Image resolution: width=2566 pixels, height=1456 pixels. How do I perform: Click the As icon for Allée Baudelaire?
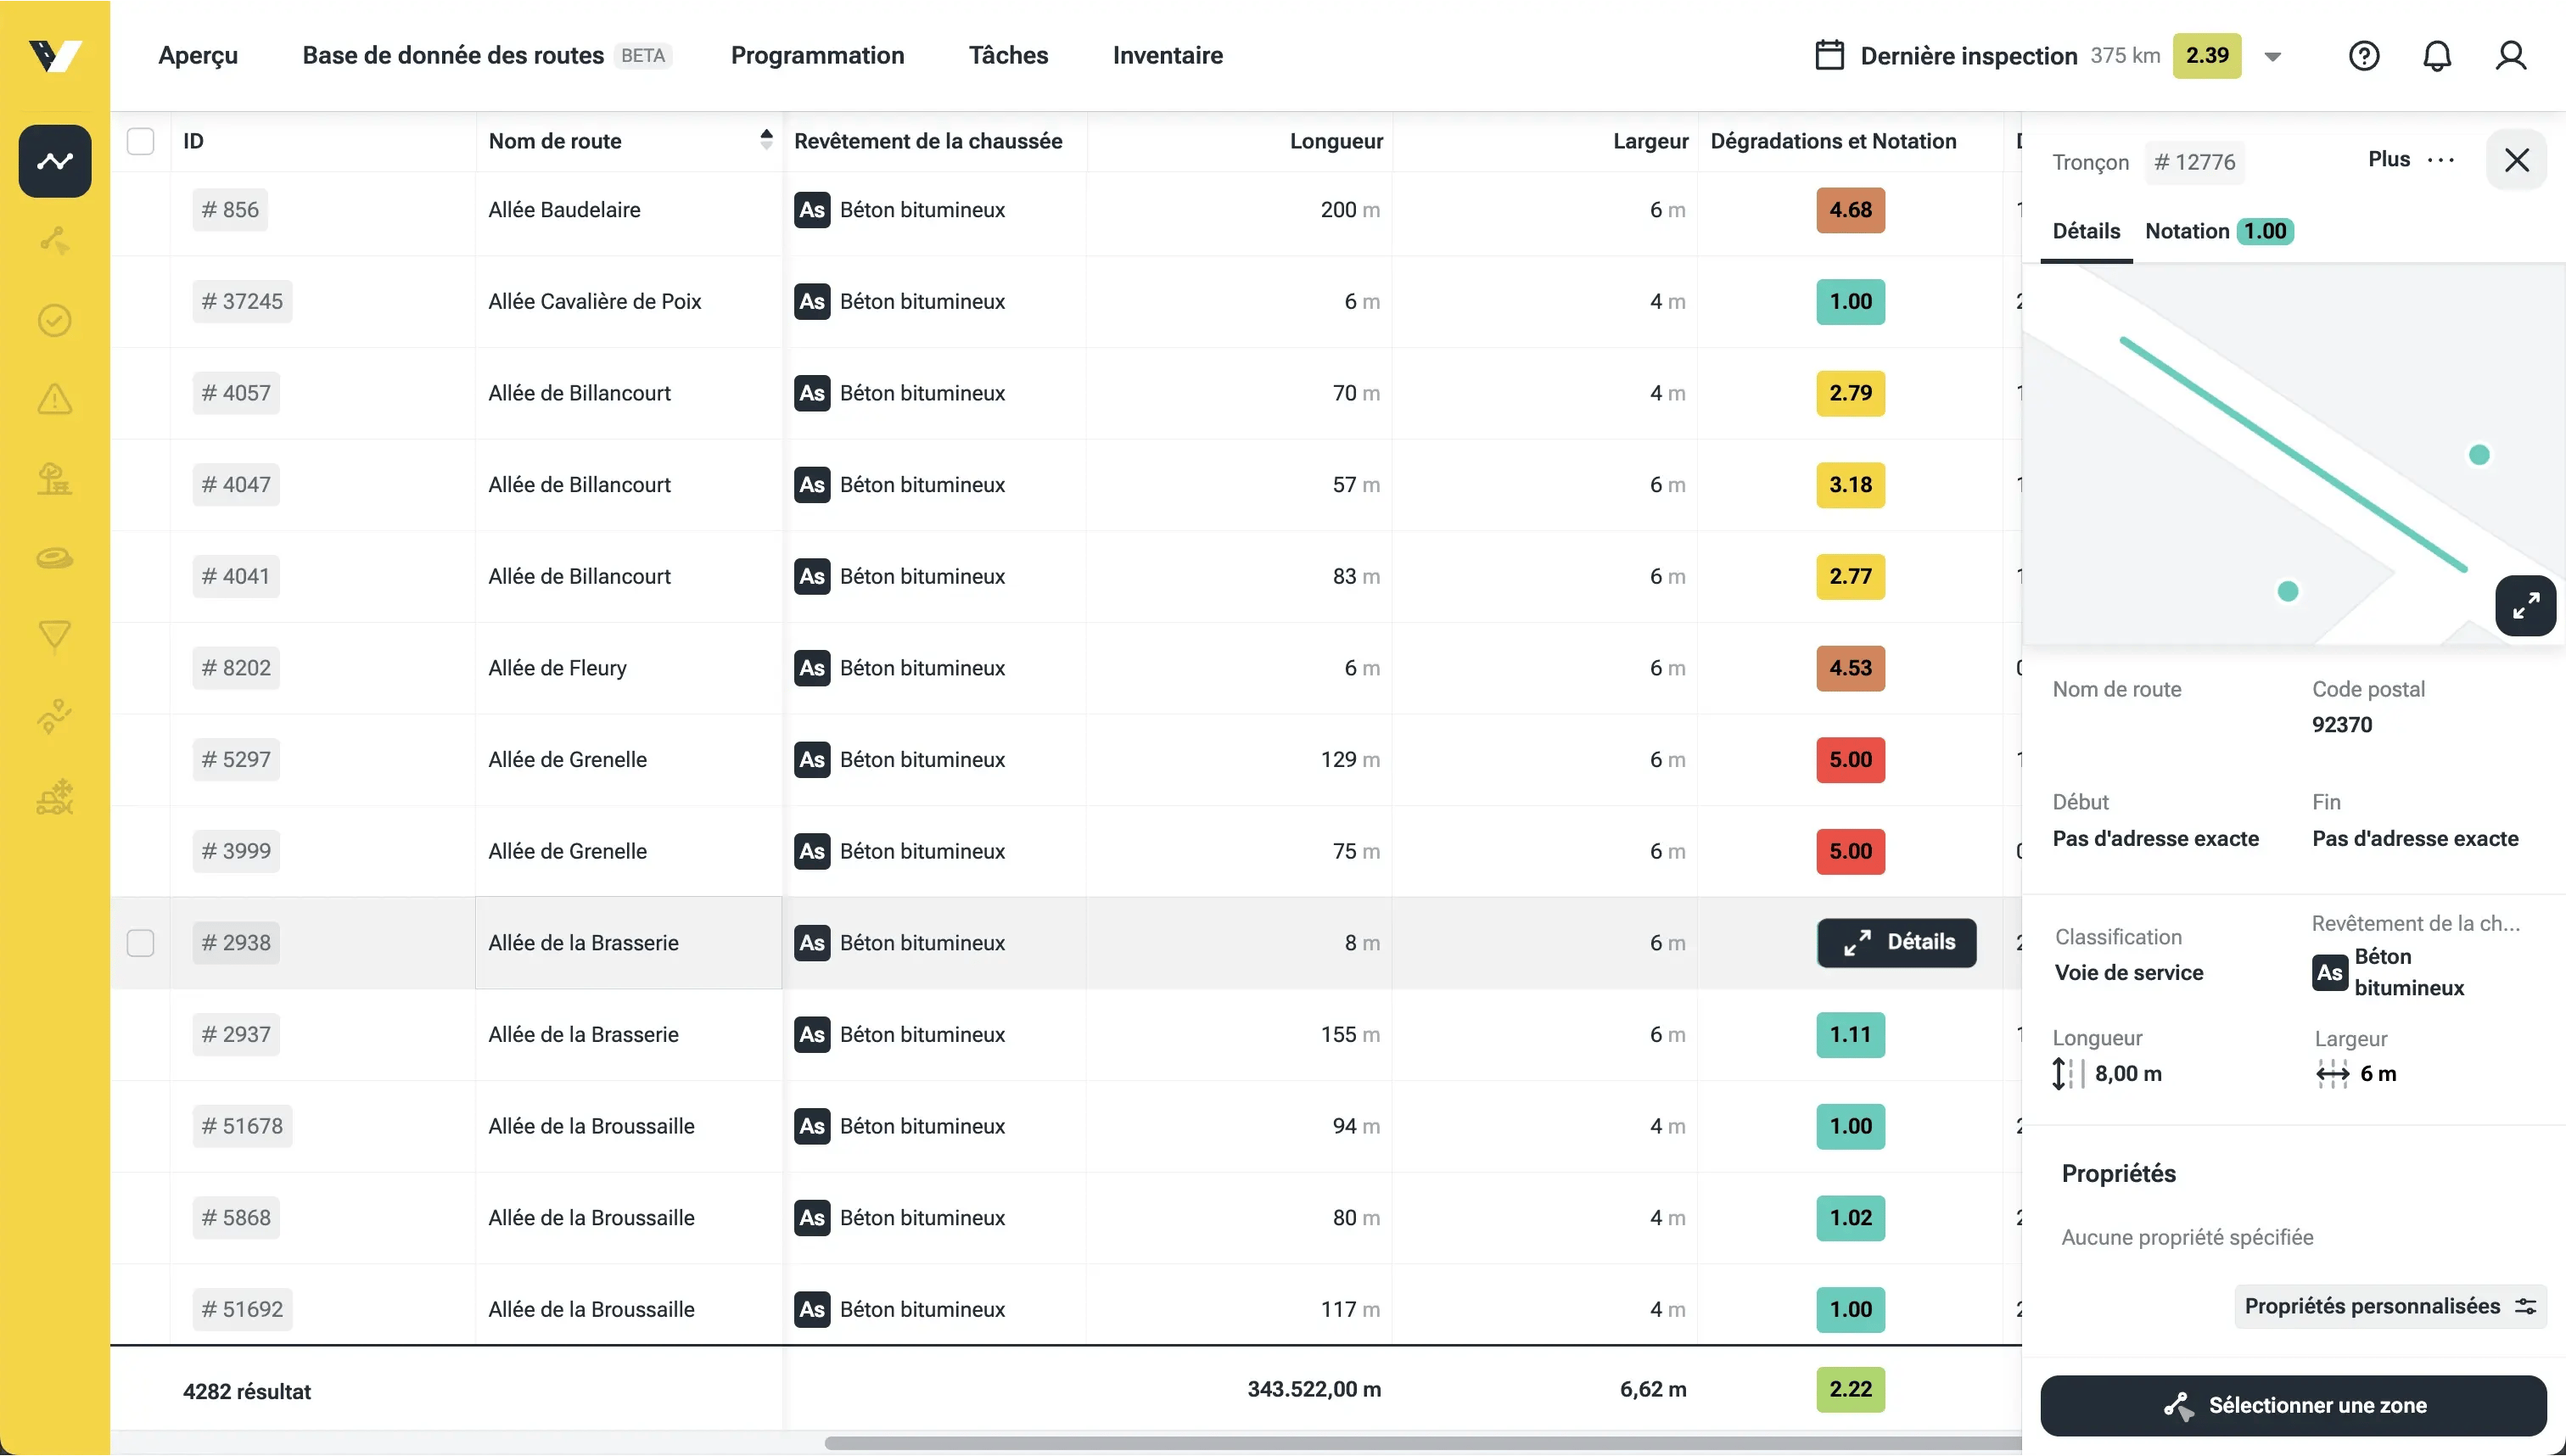point(812,210)
